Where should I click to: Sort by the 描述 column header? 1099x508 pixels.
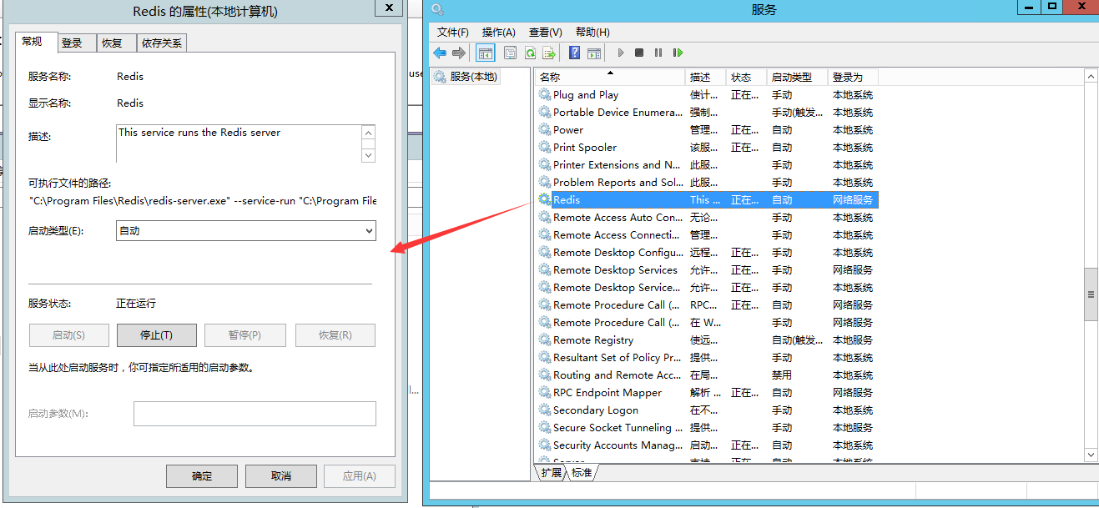tap(706, 77)
